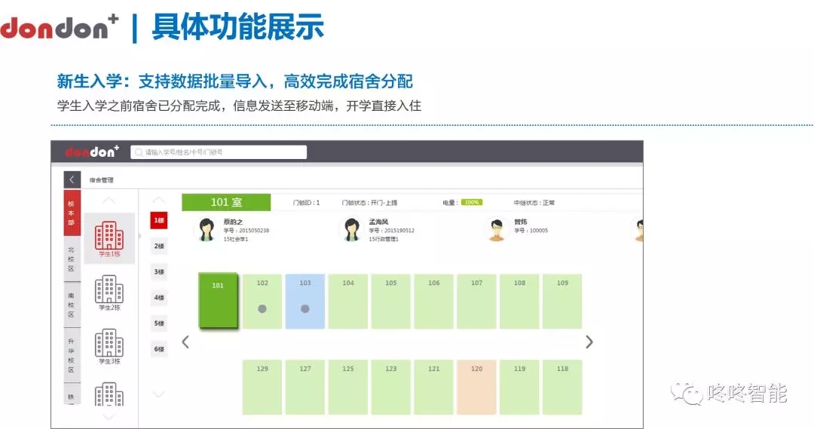Select the room 118 tile

563,387
